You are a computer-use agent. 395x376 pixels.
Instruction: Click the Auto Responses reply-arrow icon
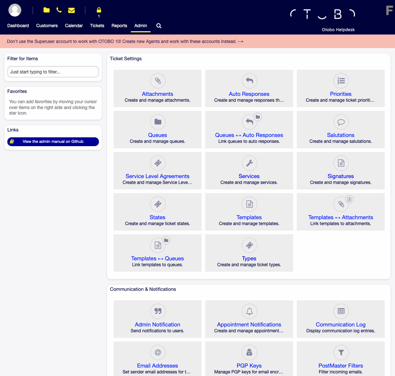[x=249, y=81]
